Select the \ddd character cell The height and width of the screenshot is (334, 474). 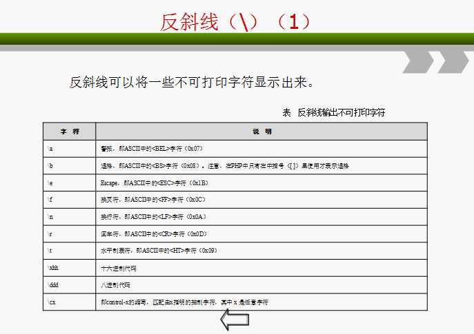pos(70,285)
